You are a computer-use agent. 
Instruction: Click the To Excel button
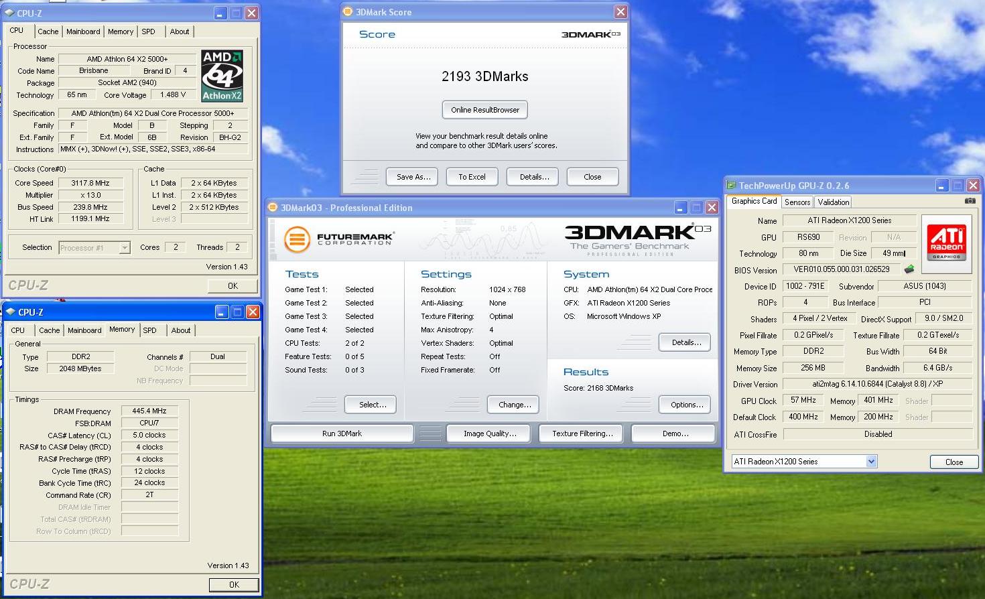tap(472, 177)
